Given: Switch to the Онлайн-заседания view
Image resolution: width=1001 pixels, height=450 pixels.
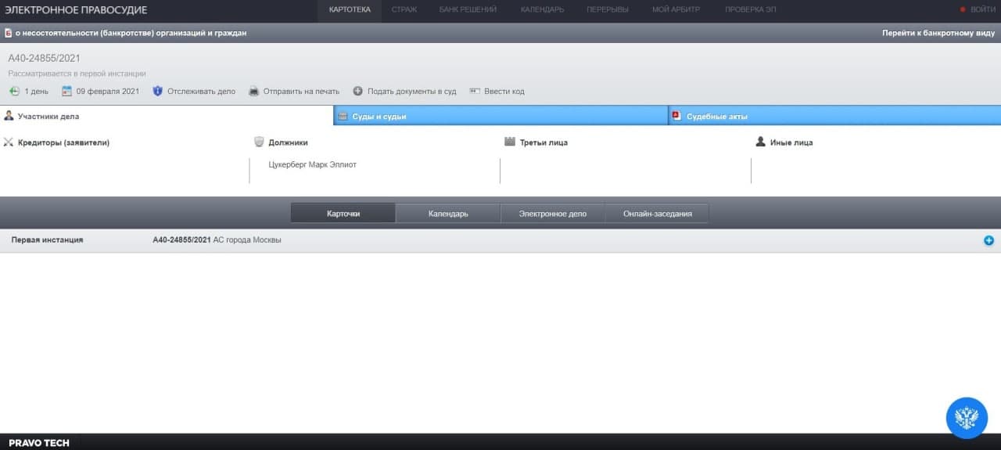Looking at the screenshot, I should [657, 214].
